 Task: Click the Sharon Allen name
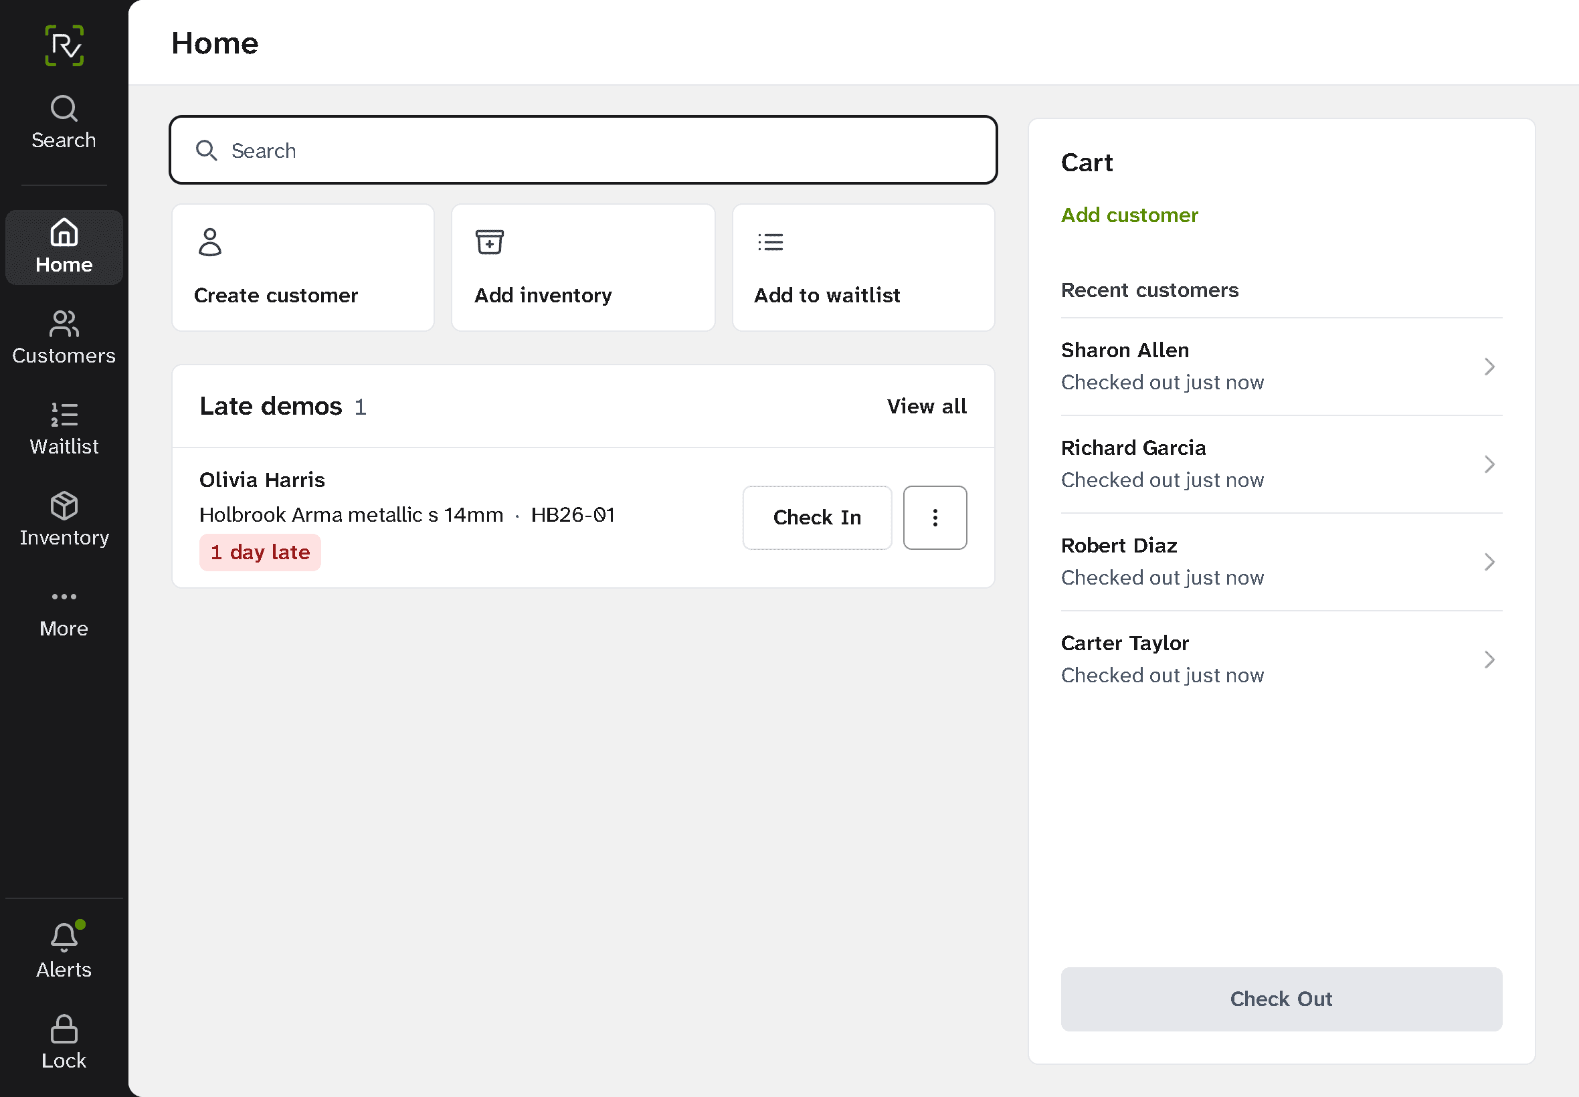tap(1125, 350)
